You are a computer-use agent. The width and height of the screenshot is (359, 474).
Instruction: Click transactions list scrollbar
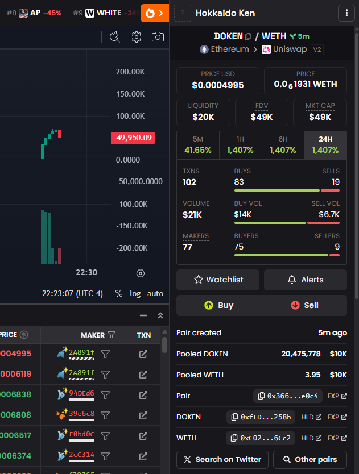click(164, 344)
